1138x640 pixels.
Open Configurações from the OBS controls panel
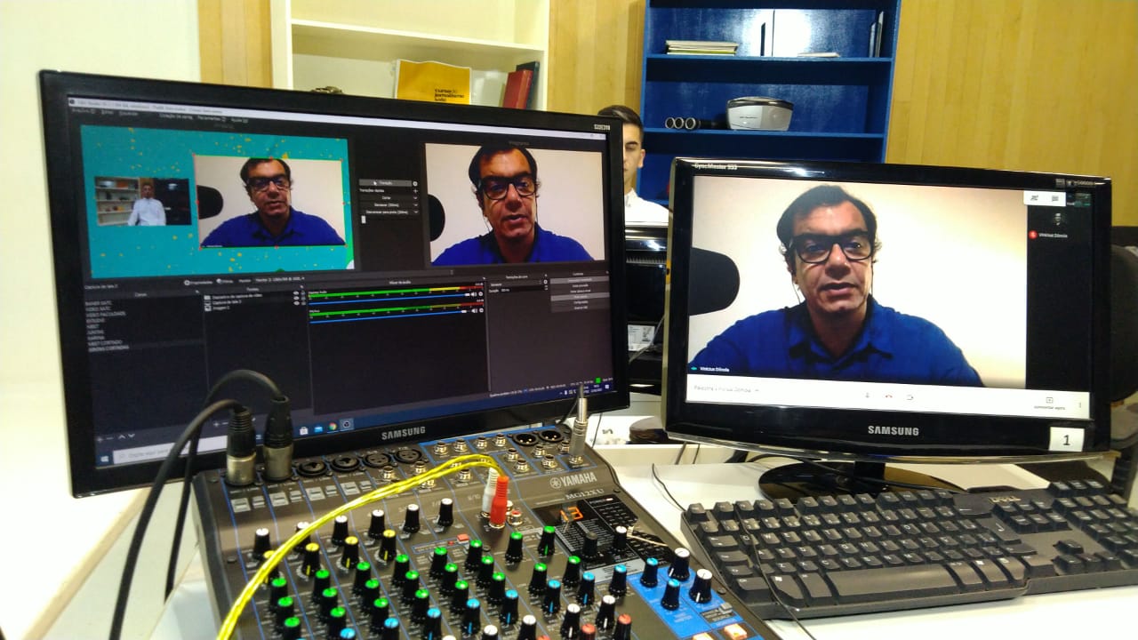580,302
